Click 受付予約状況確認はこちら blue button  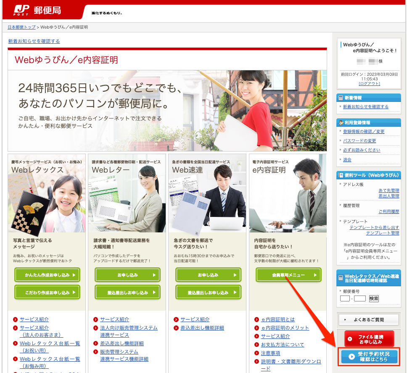coord(369,357)
